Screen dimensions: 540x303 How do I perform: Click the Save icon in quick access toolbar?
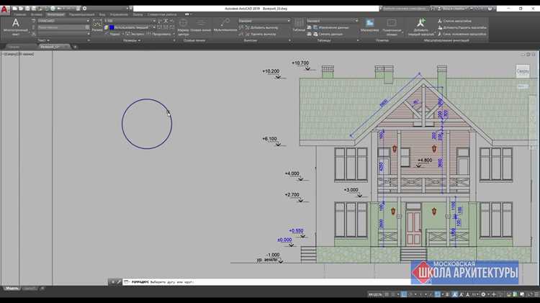pos(27,9)
